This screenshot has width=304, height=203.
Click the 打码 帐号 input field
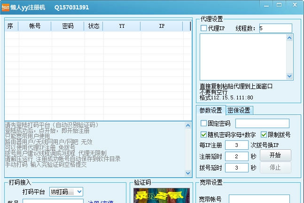click(x=53, y=201)
